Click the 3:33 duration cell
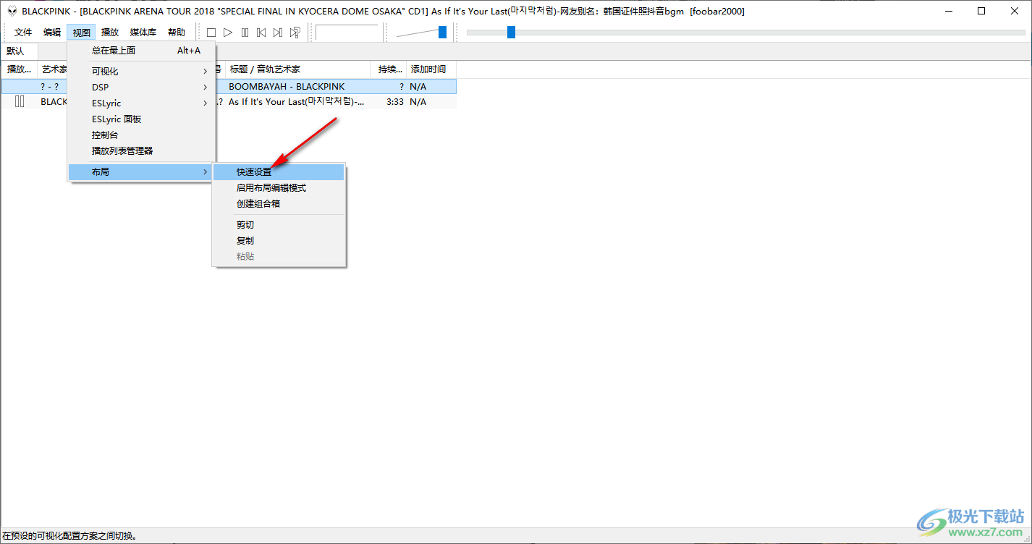This screenshot has width=1032, height=544. pyautogui.click(x=394, y=102)
